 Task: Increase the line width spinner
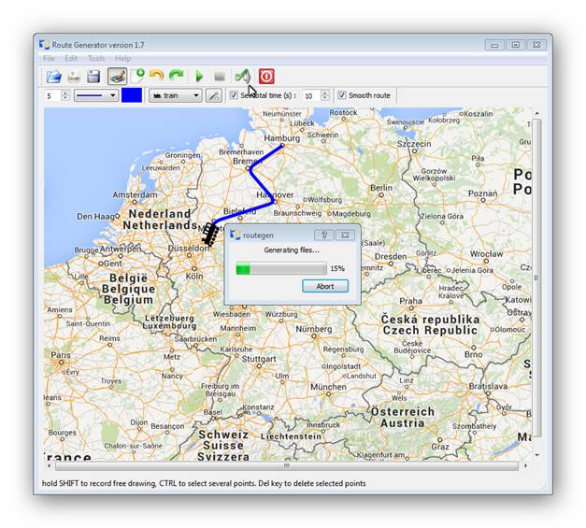[x=65, y=93]
